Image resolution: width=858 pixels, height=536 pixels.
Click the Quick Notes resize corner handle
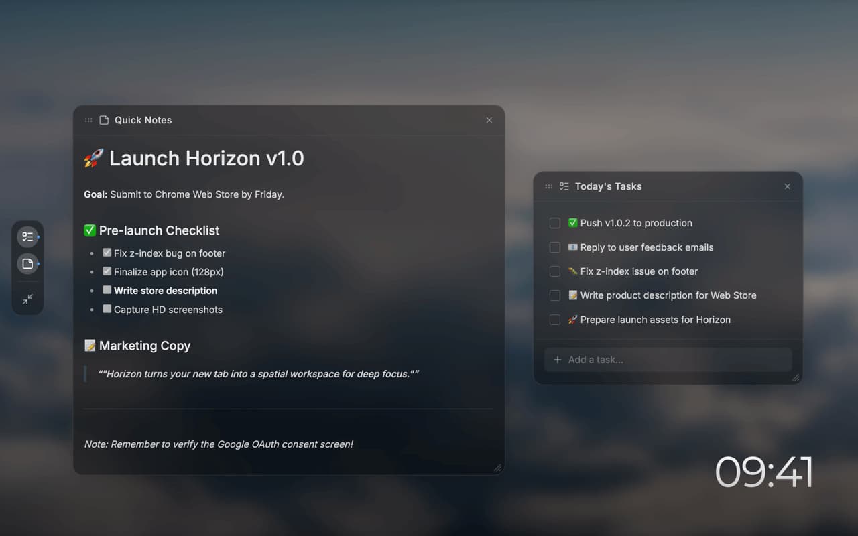click(497, 468)
